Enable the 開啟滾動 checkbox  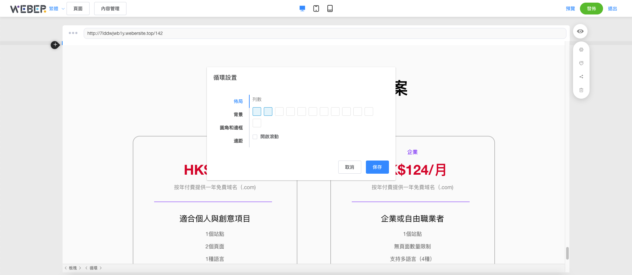click(255, 137)
